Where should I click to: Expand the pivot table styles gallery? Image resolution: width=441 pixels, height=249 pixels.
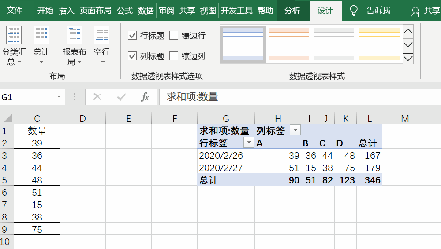click(x=408, y=59)
